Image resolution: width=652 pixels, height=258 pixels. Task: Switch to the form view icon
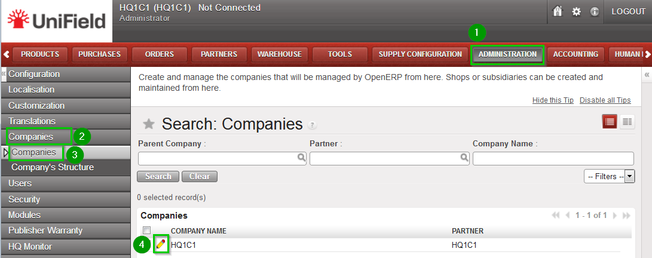tap(627, 122)
